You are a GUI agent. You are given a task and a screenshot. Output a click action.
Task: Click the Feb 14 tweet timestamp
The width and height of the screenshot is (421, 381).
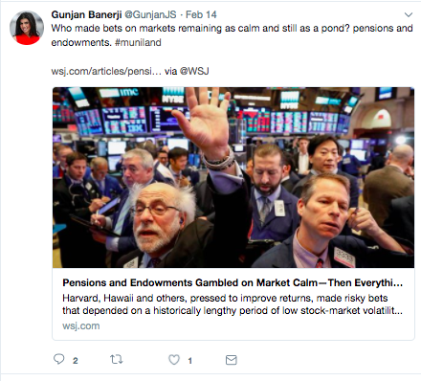pos(201,14)
